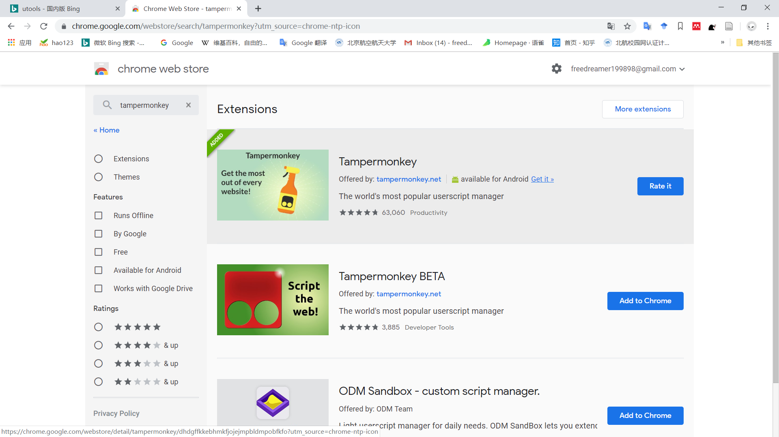Open the Chrome Web Store settings gear
Viewport: 779px width, 437px height.
[556, 69]
